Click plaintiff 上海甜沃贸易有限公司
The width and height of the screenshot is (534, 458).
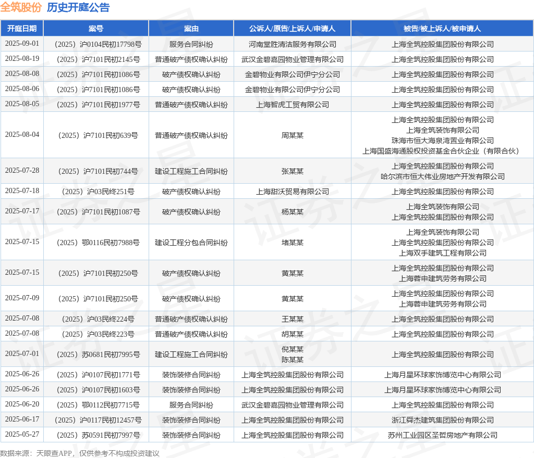click(292, 192)
